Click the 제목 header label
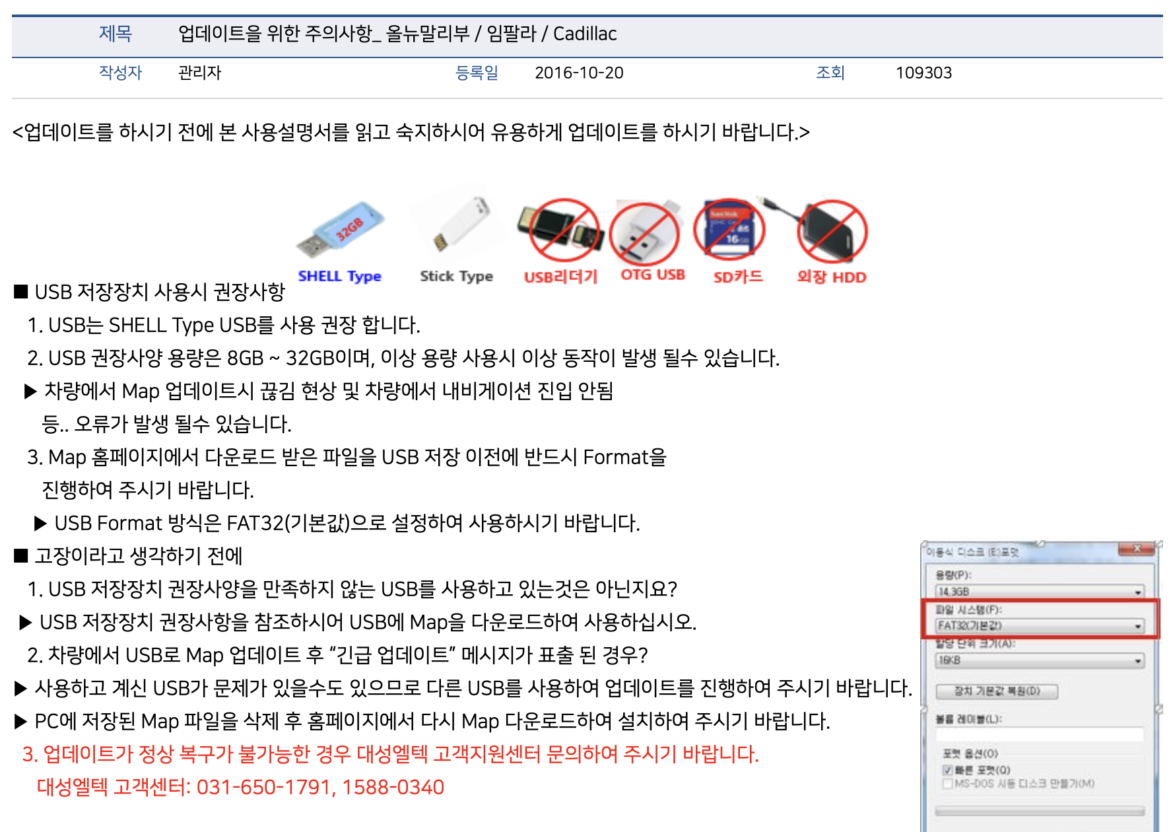The height and width of the screenshot is (832, 1171). tap(116, 34)
